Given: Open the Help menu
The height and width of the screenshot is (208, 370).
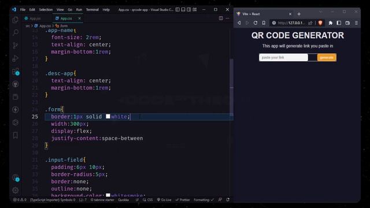Looking at the screenshot, I should [x=106, y=10].
